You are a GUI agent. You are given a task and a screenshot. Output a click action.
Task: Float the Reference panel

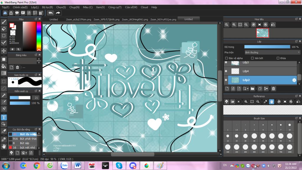[296, 96]
